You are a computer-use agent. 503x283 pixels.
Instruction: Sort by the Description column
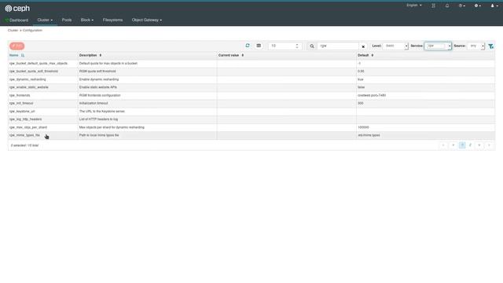point(90,55)
